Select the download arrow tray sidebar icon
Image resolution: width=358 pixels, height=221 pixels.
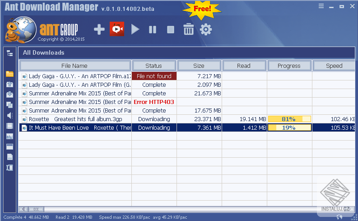[x=9, y=94]
